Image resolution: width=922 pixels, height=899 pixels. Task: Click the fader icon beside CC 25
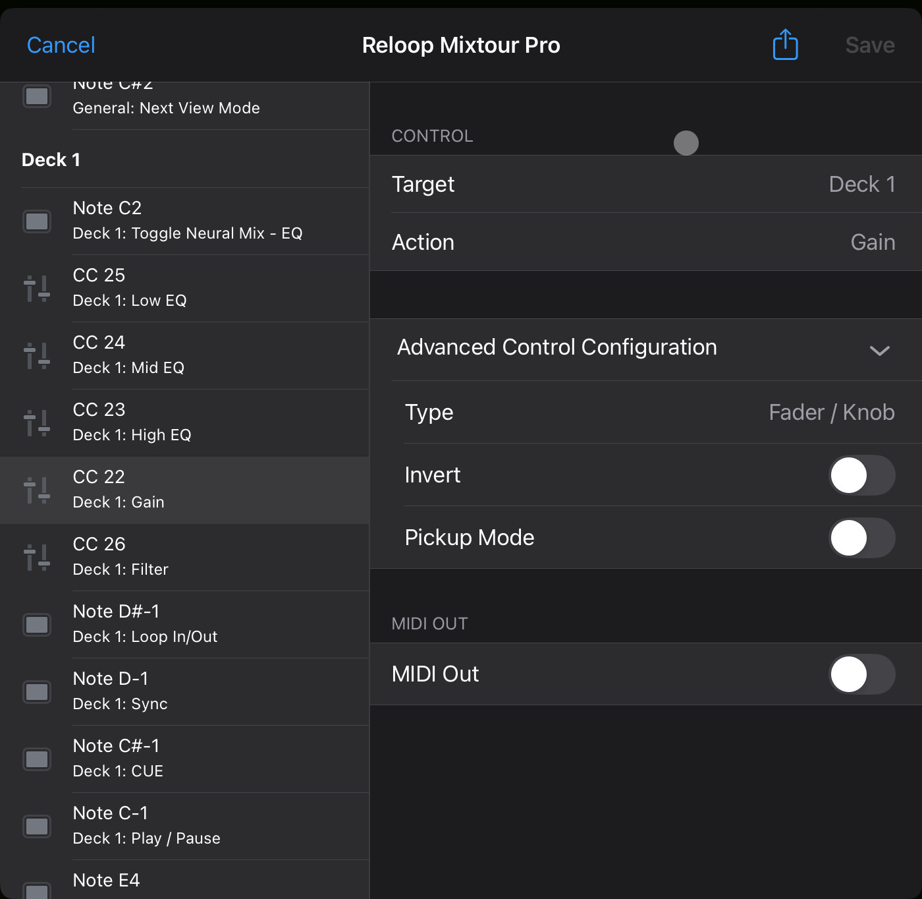click(x=37, y=289)
